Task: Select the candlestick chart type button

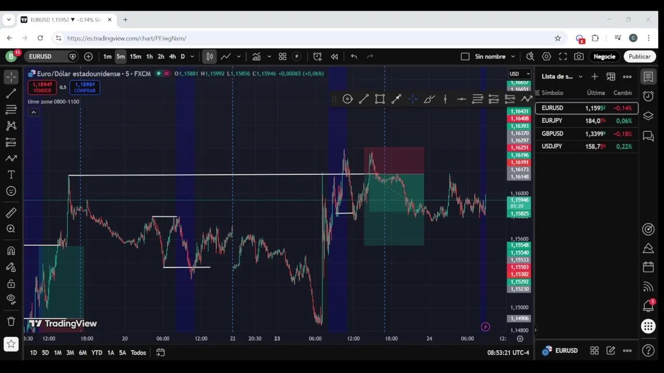Action: [210, 56]
